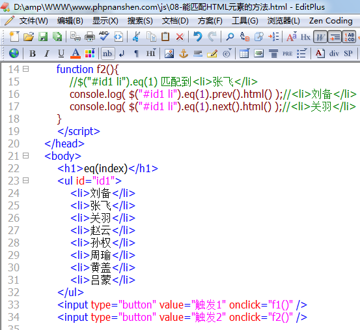The width and height of the screenshot is (360, 330).
Task: Insert non-breaking space nb button
Action: tap(107, 53)
